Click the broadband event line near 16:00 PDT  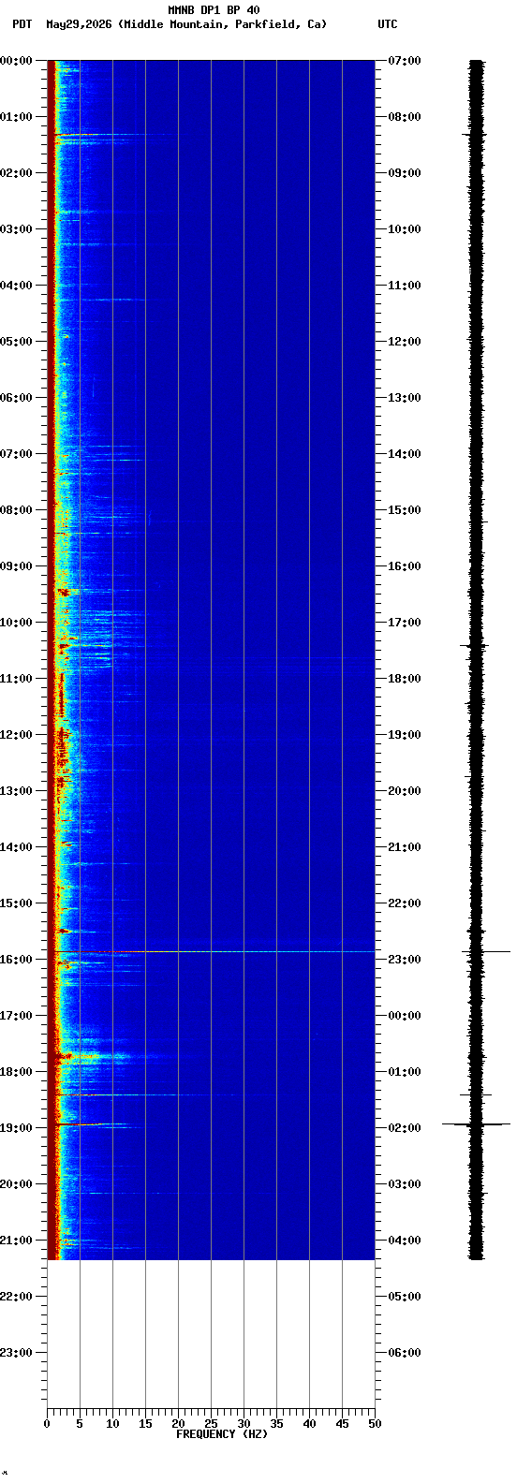(x=211, y=951)
